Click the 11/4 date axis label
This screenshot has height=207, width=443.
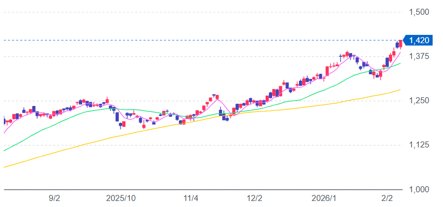coord(191,199)
